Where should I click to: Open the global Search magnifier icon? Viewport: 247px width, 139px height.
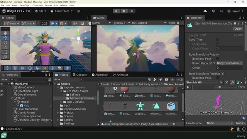click(222, 11)
